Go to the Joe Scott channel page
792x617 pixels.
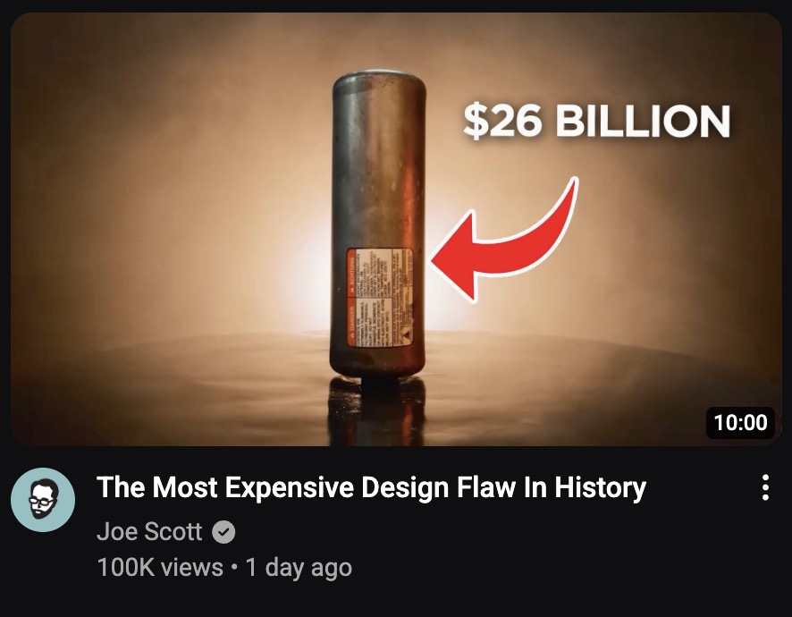coord(149,531)
